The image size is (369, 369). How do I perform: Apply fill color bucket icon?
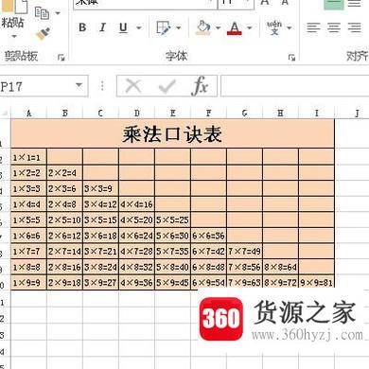[x=203, y=27]
